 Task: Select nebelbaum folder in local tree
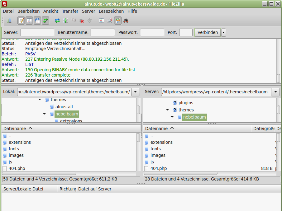[x=67, y=114]
